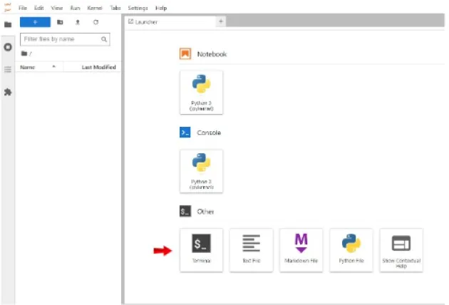The image size is (449, 305).
Task: Open the Extension Manager puzzle icon
Action: point(8,92)
